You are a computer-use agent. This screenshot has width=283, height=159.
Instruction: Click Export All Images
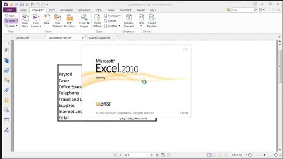pyautogui.click(x=84, y=21)
